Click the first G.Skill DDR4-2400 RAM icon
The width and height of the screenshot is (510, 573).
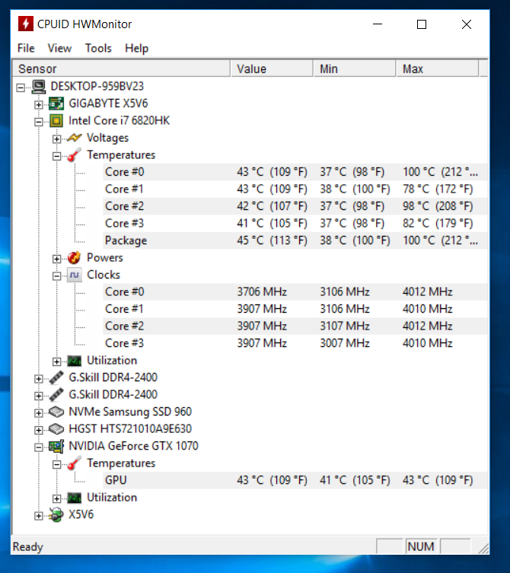[x=56, y=377]
